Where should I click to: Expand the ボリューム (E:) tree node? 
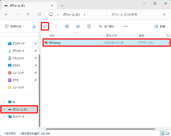click(x=4, y=109)
